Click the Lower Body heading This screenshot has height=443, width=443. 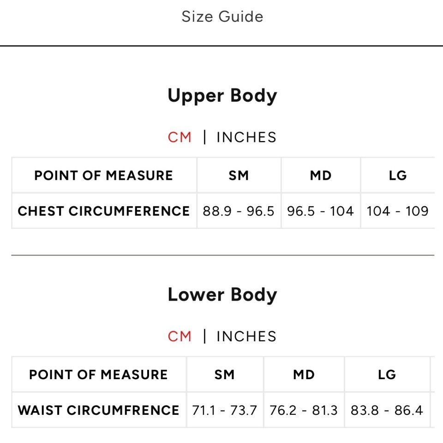222,295
